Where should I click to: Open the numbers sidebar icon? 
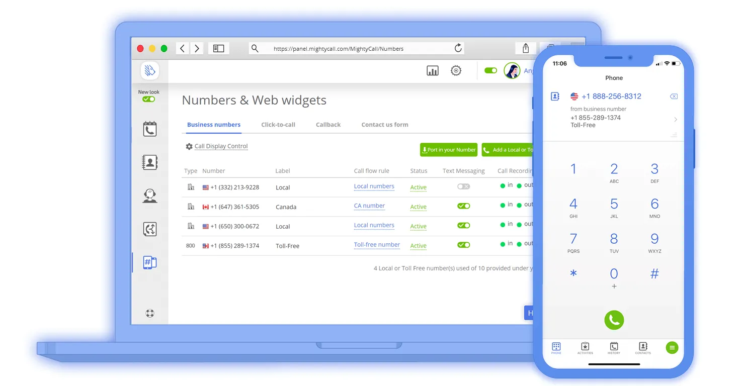[x=149, y=262]
